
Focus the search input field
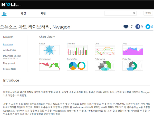click(x=120, y=13)
